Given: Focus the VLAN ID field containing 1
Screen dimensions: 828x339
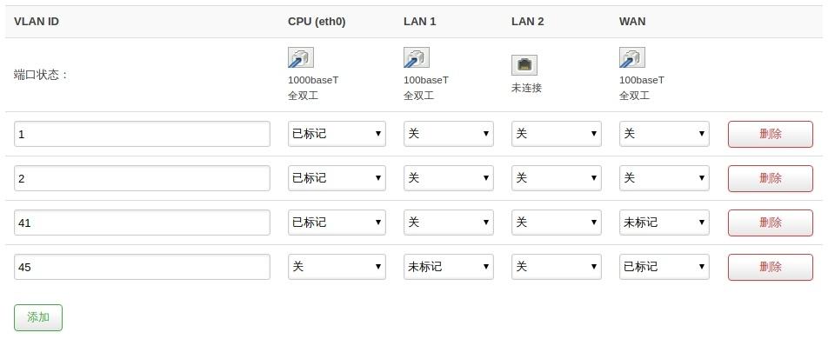Looking at the screenshot, I should [142, 134].
